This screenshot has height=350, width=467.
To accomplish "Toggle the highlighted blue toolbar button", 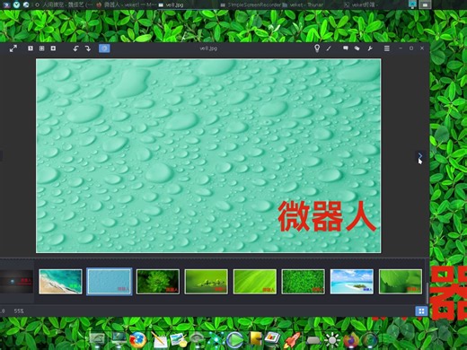I will pos(104,48).
